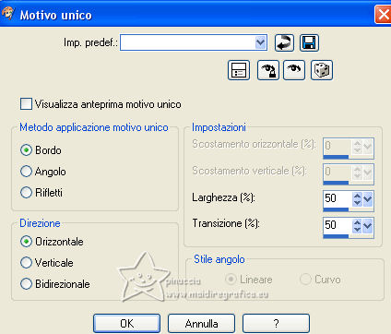Click the save preset floppy disk icon
Screen dimensions: 391x334
click(309, 42)
